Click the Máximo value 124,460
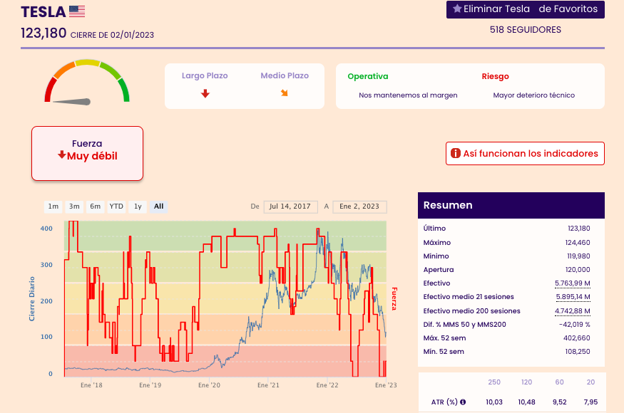This screenshot has height=413, width=624. tap(578, 243)
